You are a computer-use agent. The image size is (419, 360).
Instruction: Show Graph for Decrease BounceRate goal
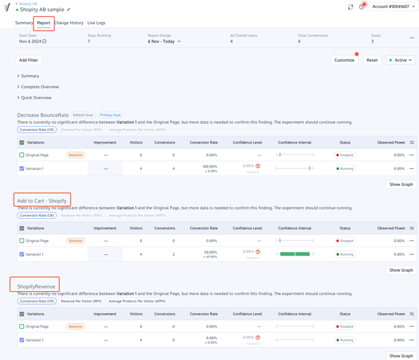pos(401,184)
